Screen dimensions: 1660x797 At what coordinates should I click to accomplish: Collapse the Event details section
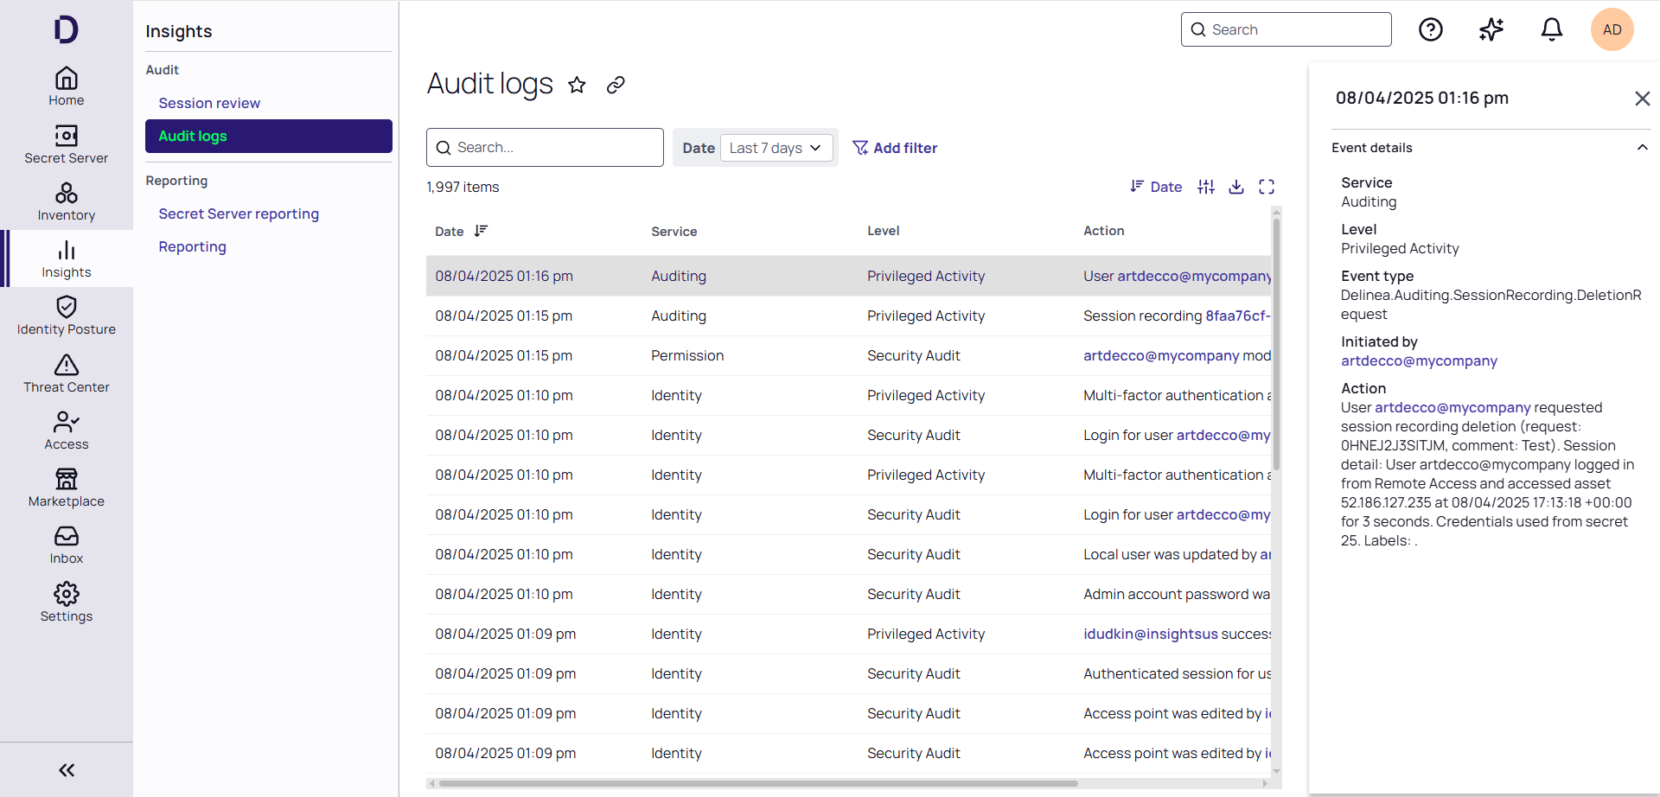(1642, 148)
